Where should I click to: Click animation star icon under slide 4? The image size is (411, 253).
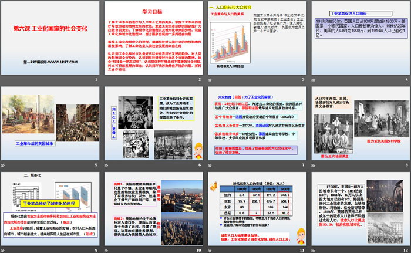point(313,80)
